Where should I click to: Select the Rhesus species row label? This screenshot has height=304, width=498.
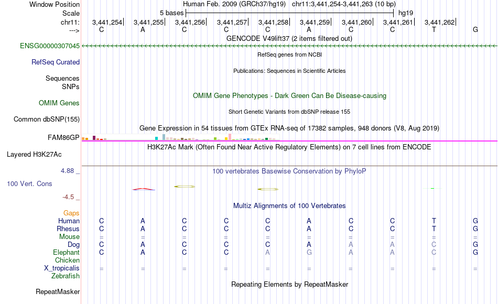pyautogui.click(x=68, y=229)
